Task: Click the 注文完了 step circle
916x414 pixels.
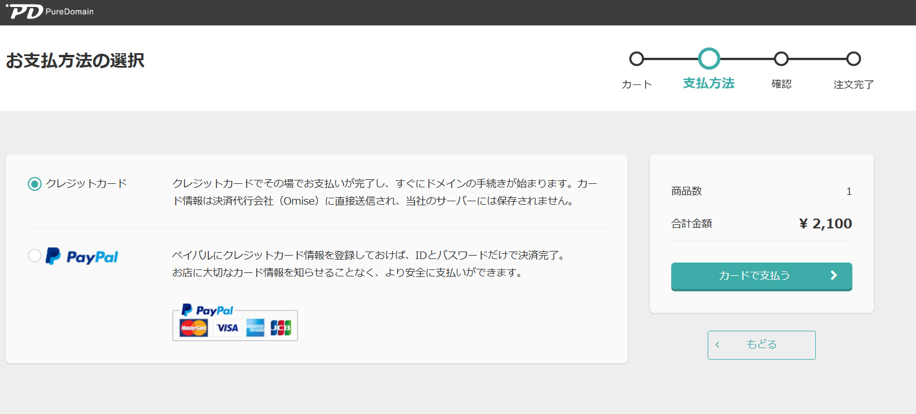Action: [854, 59]
